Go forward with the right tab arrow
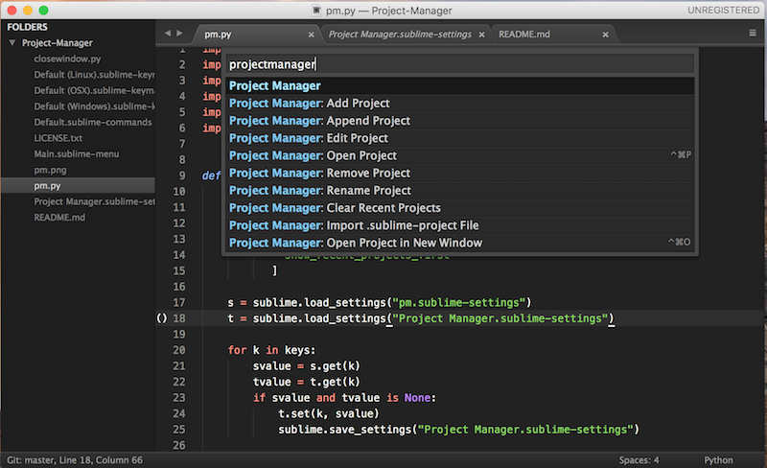The width and height of the screenshot is (767, 468). [179, 34]
